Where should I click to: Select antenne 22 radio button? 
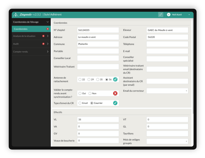pos(80,79)
